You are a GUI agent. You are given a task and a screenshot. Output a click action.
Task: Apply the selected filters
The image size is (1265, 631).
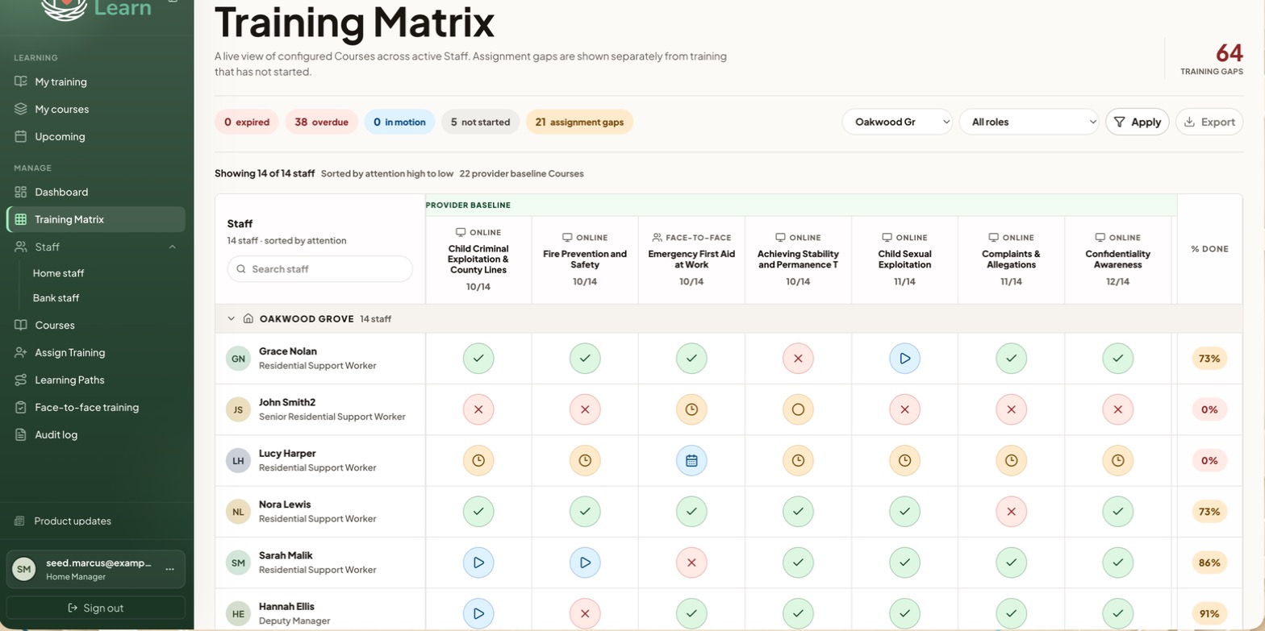point(1137,122)
